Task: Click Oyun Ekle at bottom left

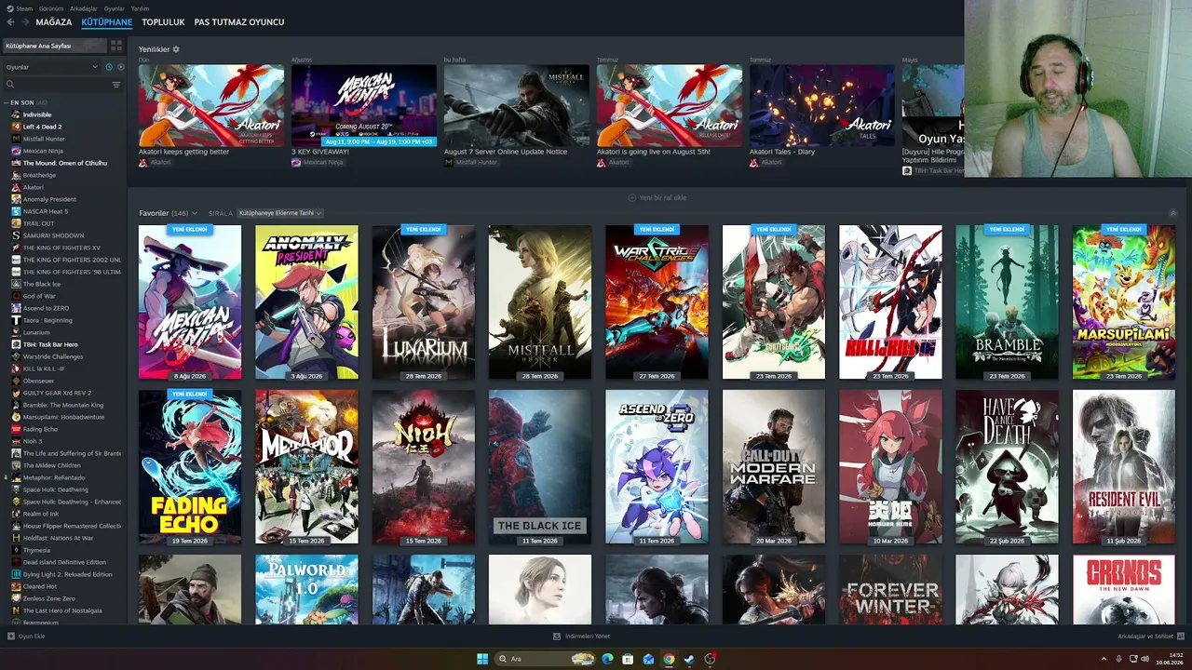Action: pos(26,636)
